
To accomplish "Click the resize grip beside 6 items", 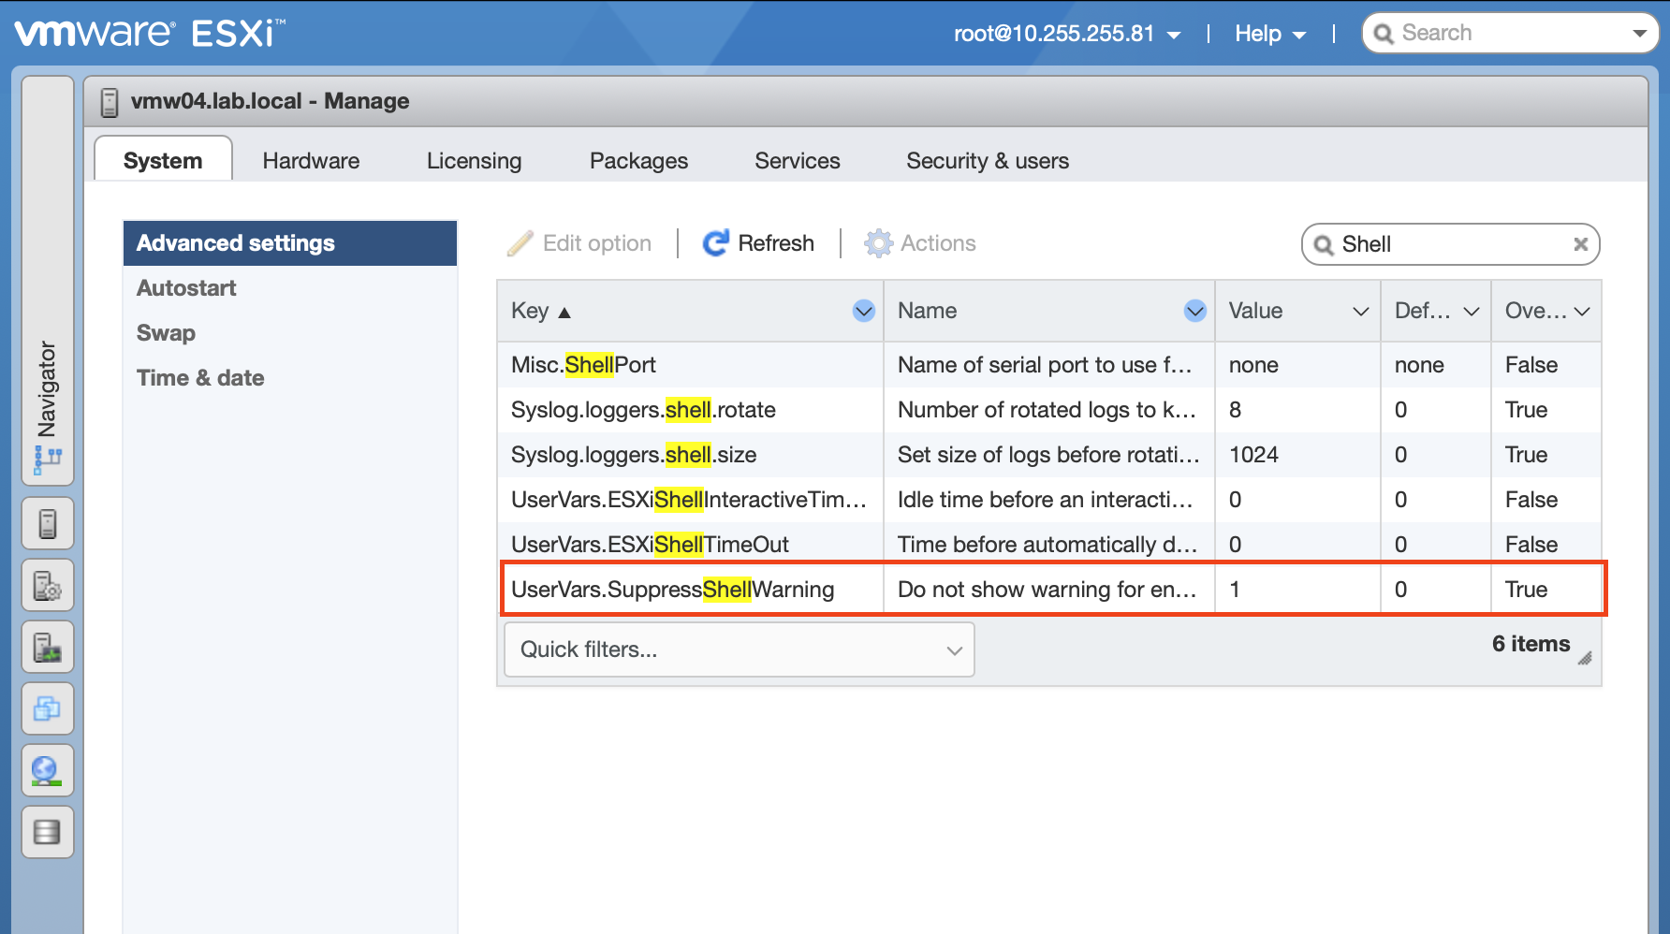I will (x=1585, y=658).
